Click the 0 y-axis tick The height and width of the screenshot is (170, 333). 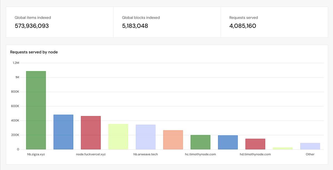pyautogui.click(x=18, y=149)
